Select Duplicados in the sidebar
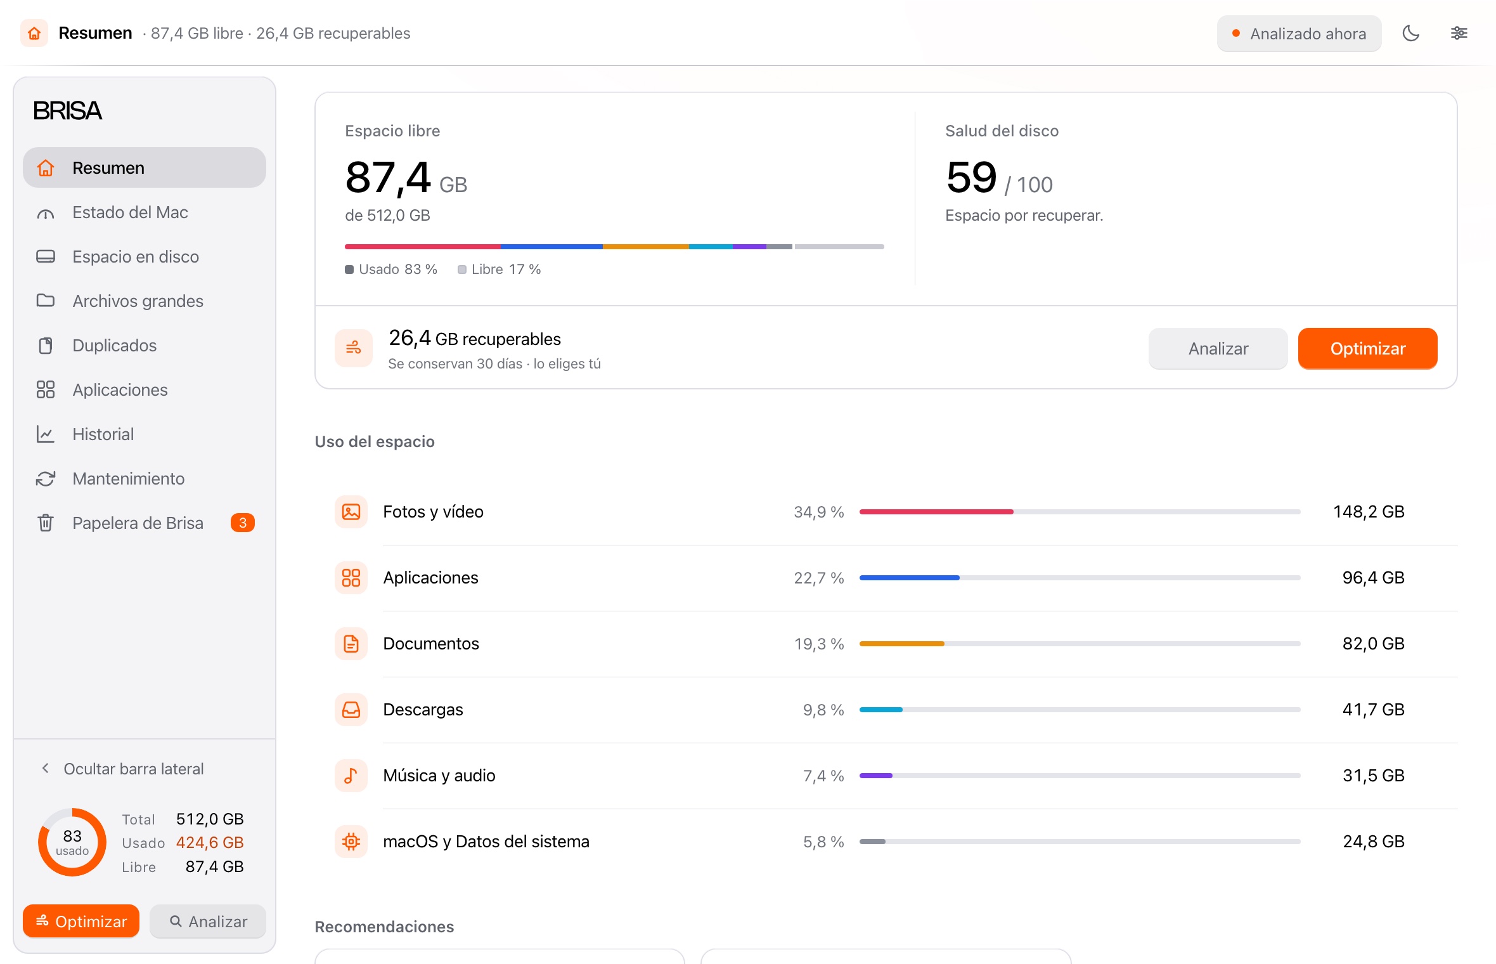1496x964 pixels. pyautogui.click(x=145, y=346)
